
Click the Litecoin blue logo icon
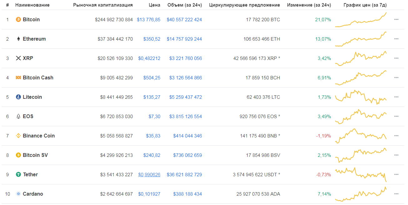pyautogui.click(x=18, y=97)
